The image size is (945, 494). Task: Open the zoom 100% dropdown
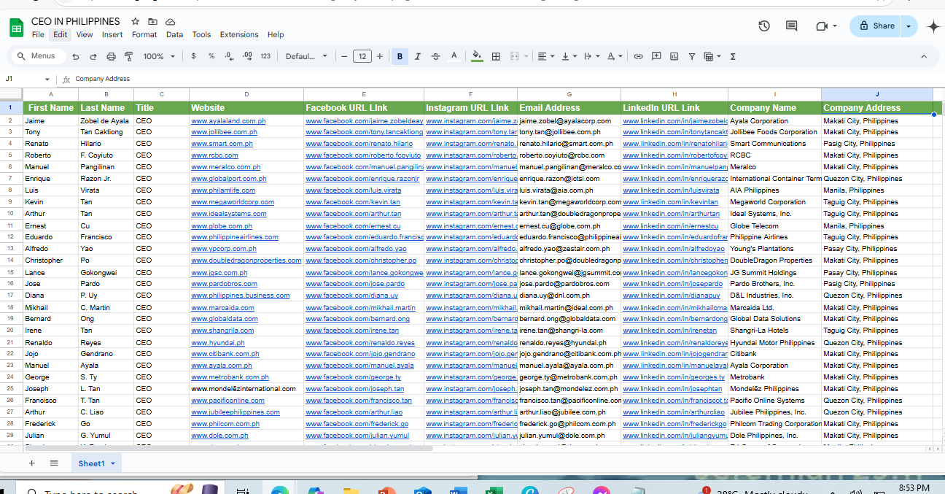[x=159, y=56]
